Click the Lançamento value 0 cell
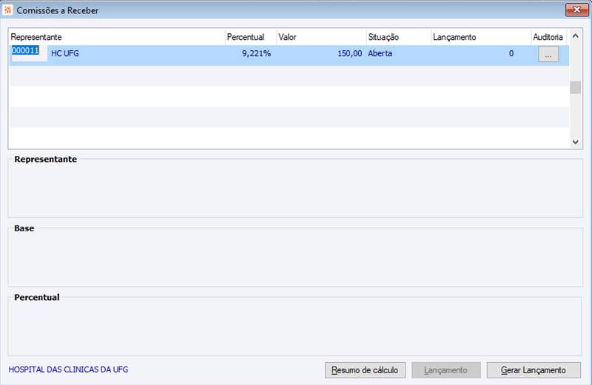 pos(511,53)
